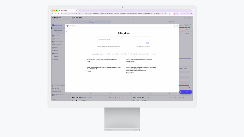Click the magnifier icon on the chart panel
This screenshot has height=137, width=244.
(x=186, y=33)
